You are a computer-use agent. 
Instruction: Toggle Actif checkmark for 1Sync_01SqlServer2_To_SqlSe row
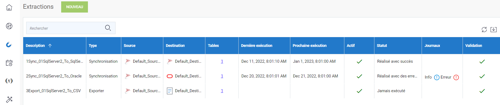tap(359, 62)
